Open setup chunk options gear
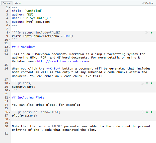 click(x=146, y=33)
